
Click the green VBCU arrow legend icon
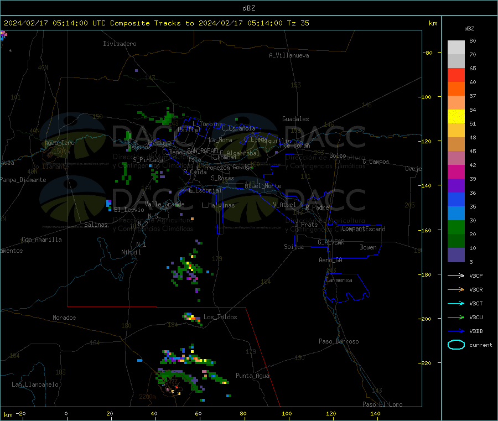coord(456,317)
